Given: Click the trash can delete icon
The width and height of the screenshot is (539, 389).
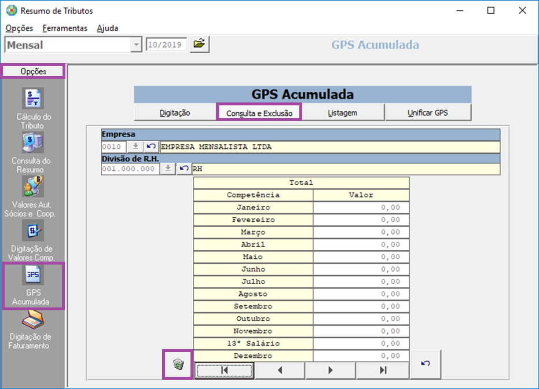Looking at the screenshot, I should click(178, 364).
